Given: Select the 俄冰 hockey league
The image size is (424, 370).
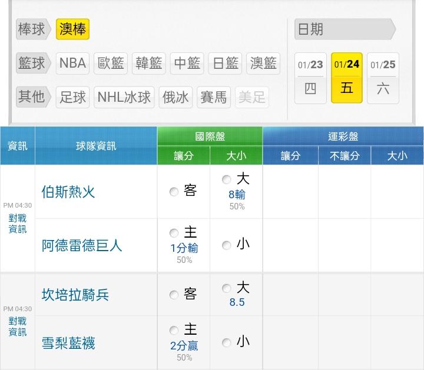Looking at the screenshot, I should (175, 97).
